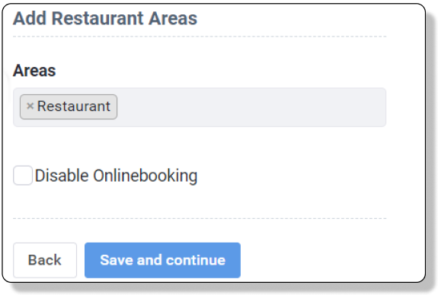Toggle Disable Onlinebooking via its label text

pyautogui.click(x=116, y=176)
